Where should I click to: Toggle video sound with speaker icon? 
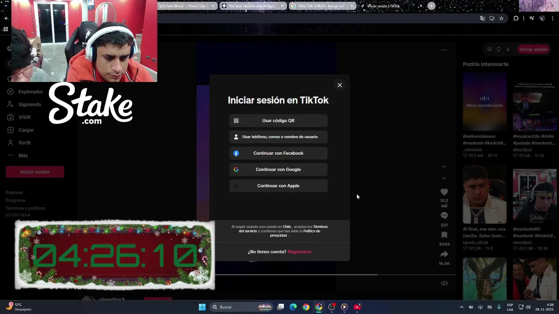tap(444, 283)
